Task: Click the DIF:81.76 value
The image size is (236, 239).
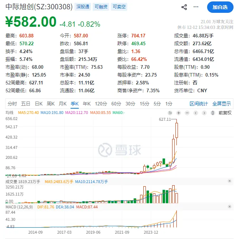Action: tap(46, 207)
